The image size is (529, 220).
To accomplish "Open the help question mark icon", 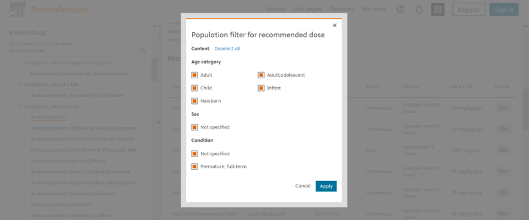I will pyautogui.click(x=401, y=9).
